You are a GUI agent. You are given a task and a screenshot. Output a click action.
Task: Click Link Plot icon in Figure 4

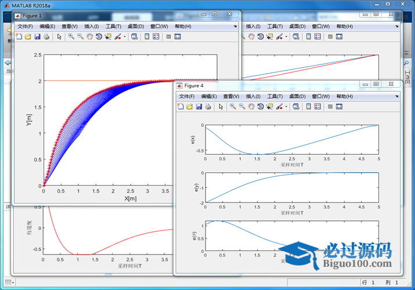[x=296, y=107]
